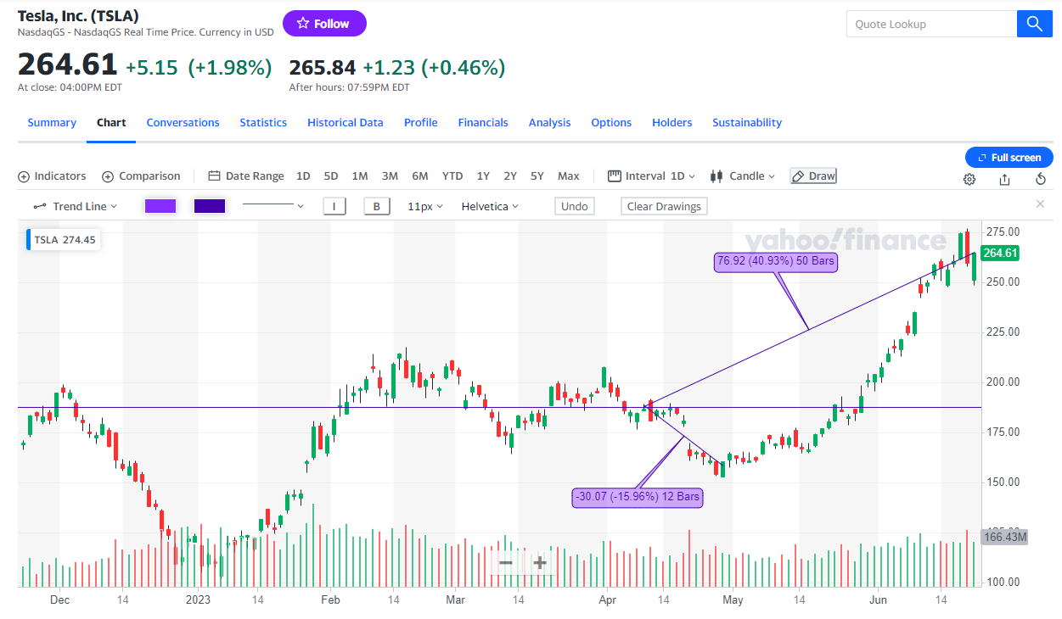Viewport: 1062px width, 619px height.
Task: Click the search magnifier button
Action: (1034, 24)
